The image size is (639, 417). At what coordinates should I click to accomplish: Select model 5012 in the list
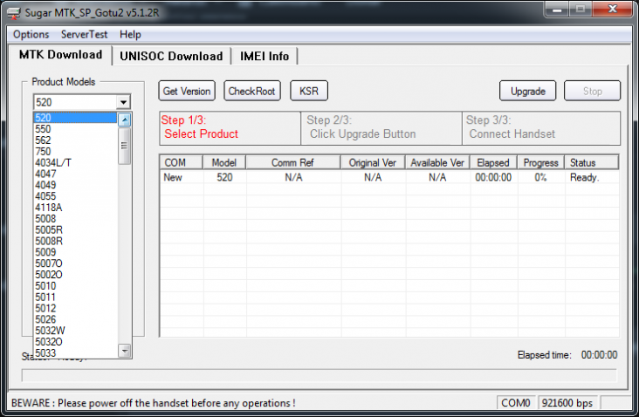point(75,308)
